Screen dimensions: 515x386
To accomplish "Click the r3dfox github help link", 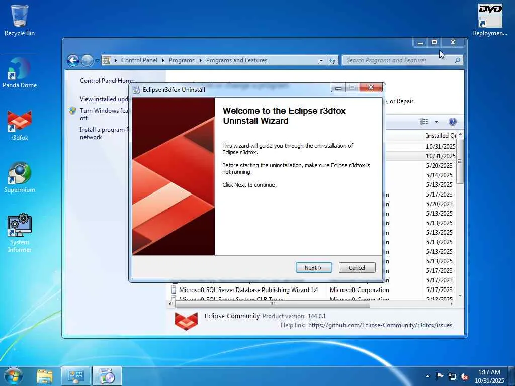I will (380, 325).
